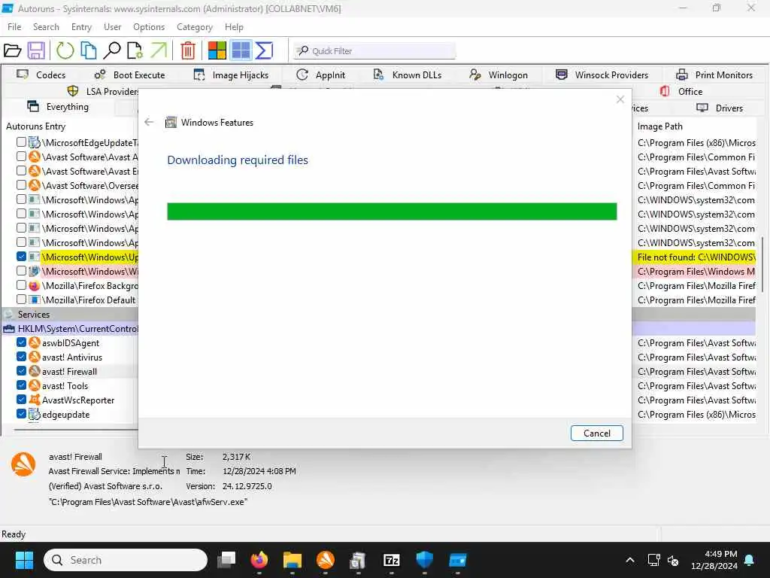This screenshot has width=770, height=578.
Task: Open 7-Zip from the taskbar
Action: point(391,560)
